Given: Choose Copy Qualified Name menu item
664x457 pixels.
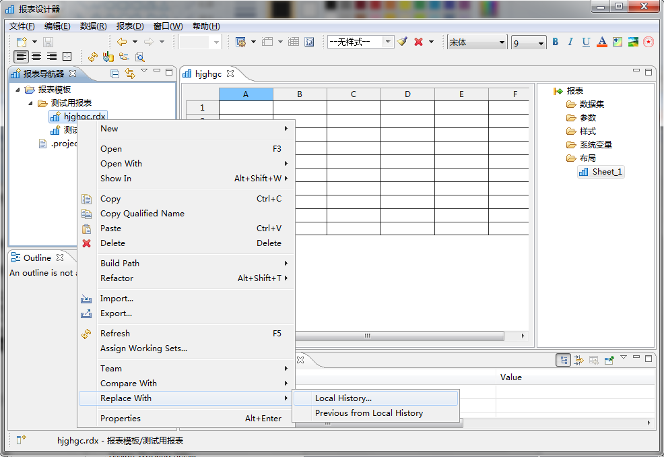Looking at the screenshot, I should (187, 213).
